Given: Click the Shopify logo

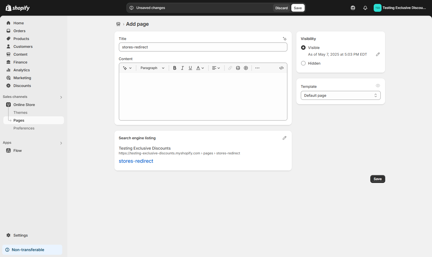Looking at the screenshot, I should pos(18,8).
